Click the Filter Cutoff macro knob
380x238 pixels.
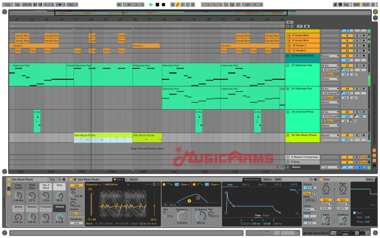coord(18,194)
